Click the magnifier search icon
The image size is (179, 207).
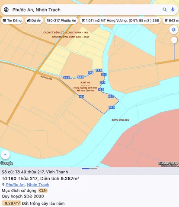click(165, 9)
